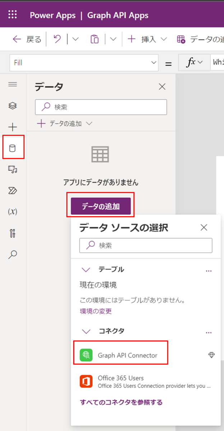Close the データ panel

tap(162, 87)
